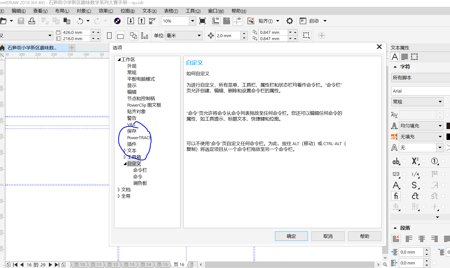Open Options with the gear icon

[290, 21]
